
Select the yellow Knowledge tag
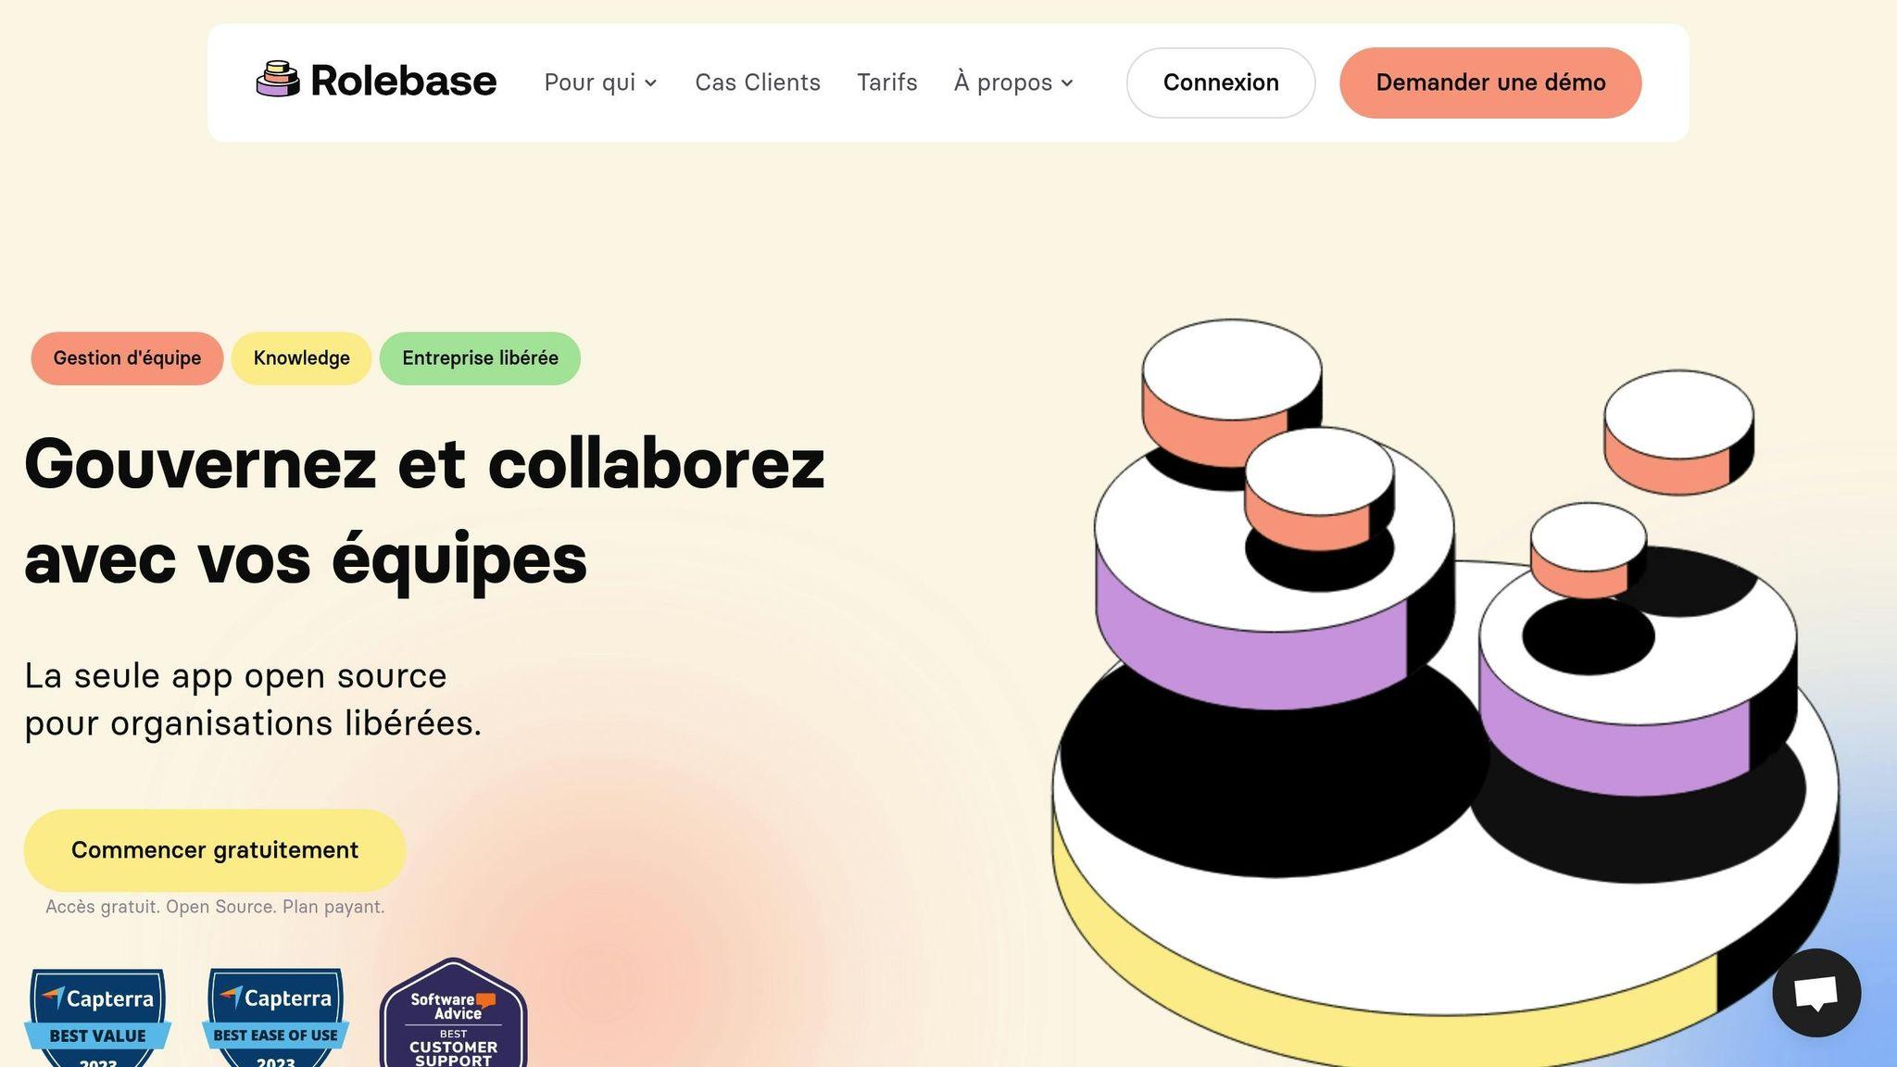pyautogui.click(x=302, y=358)
